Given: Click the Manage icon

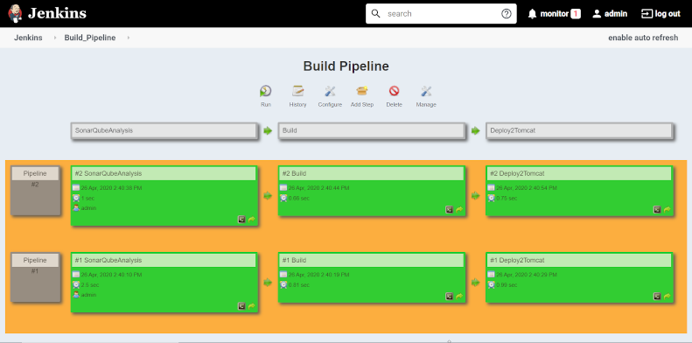Looking at the screenshot, I should (426, 91).
